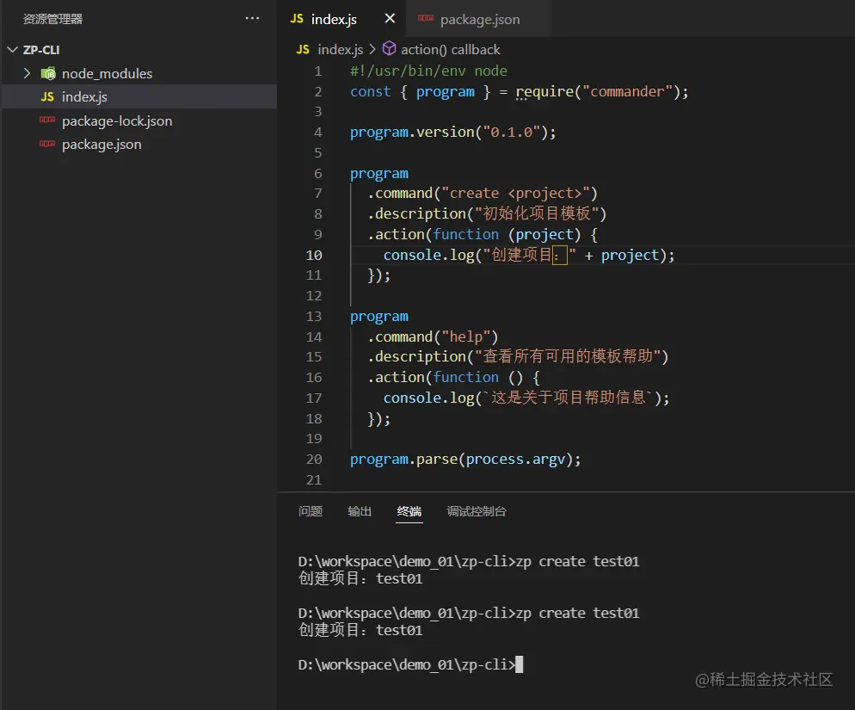855x710 pixels.
Task: Click line number 1 in gutter
Action: (318, 71)
